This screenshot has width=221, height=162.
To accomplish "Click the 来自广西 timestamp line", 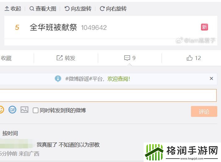I will tap(19, 154).
